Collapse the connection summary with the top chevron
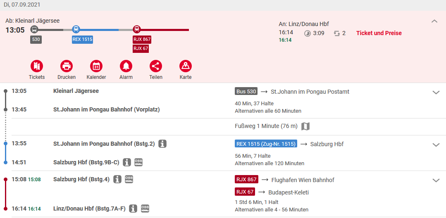 [434, 21]
